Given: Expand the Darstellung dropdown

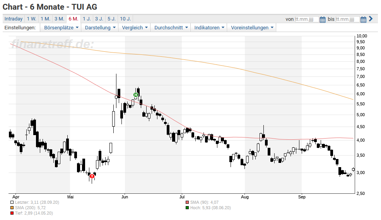Looking at the screenshot, I should pos(100,28).
